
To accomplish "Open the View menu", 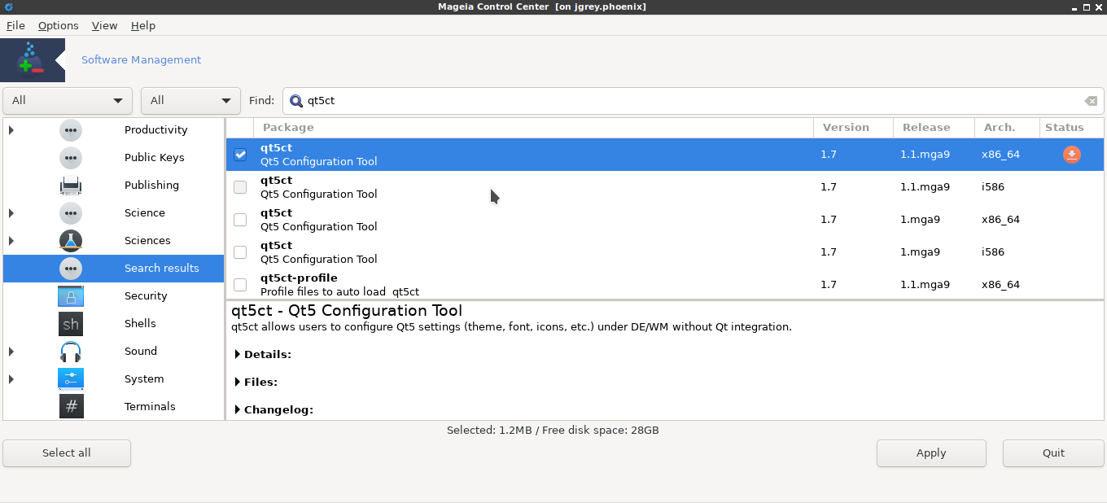I will [x=105, y=25].
